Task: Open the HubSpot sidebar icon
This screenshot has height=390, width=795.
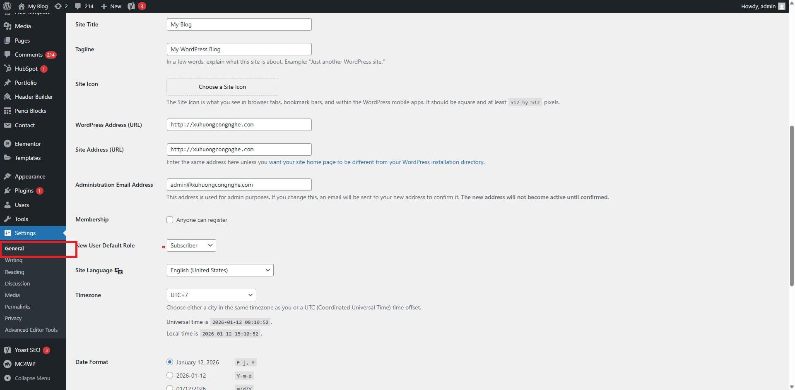Action: pos(7,69)
